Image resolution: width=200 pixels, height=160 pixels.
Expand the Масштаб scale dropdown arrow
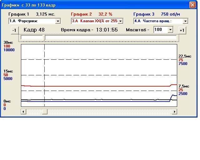(x=170, y=30)
